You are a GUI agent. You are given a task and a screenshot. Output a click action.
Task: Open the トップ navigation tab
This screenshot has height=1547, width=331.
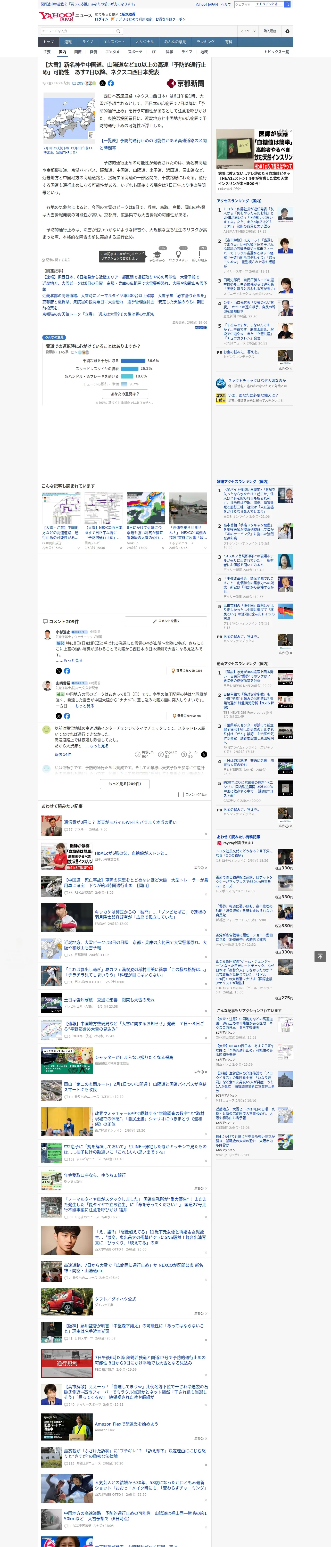pos(49,42)
